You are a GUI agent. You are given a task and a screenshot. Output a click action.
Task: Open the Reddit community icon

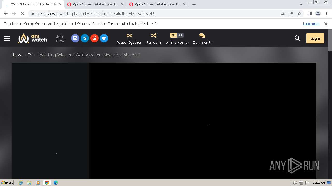pyautogui.click(x=94, y=38)
